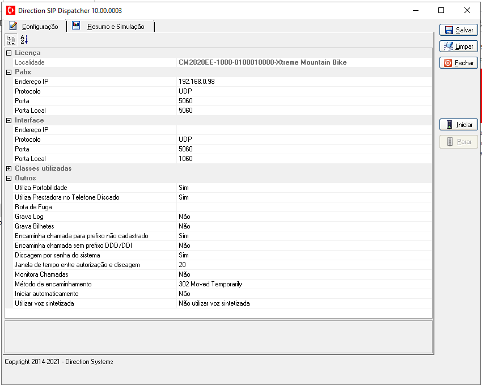Click the empty Interface Endereço IP field
The image size is (482, 385).
click(305, 130)
